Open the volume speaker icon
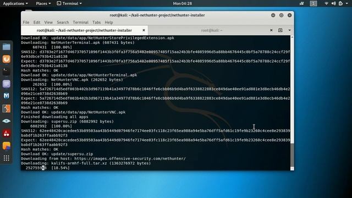This screenshot has width=352, height=198. tap(334, 3)
